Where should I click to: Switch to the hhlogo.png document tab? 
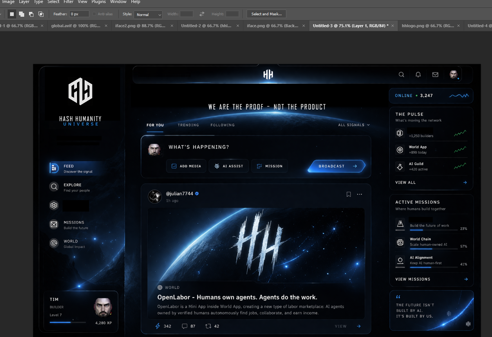428,26
